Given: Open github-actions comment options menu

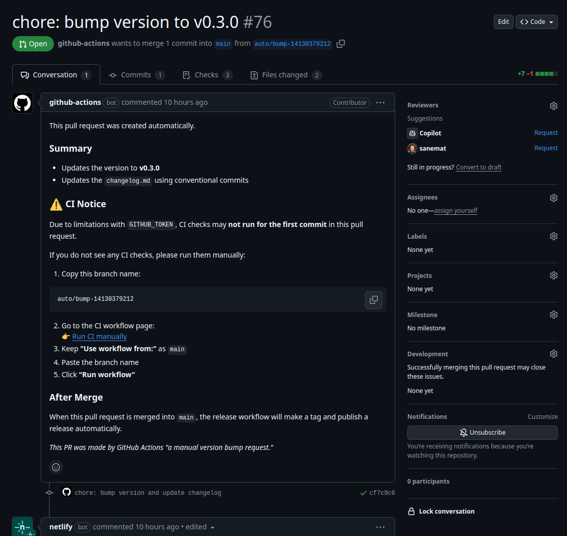Looking at the screenshot, I should (x=380, y=102).
